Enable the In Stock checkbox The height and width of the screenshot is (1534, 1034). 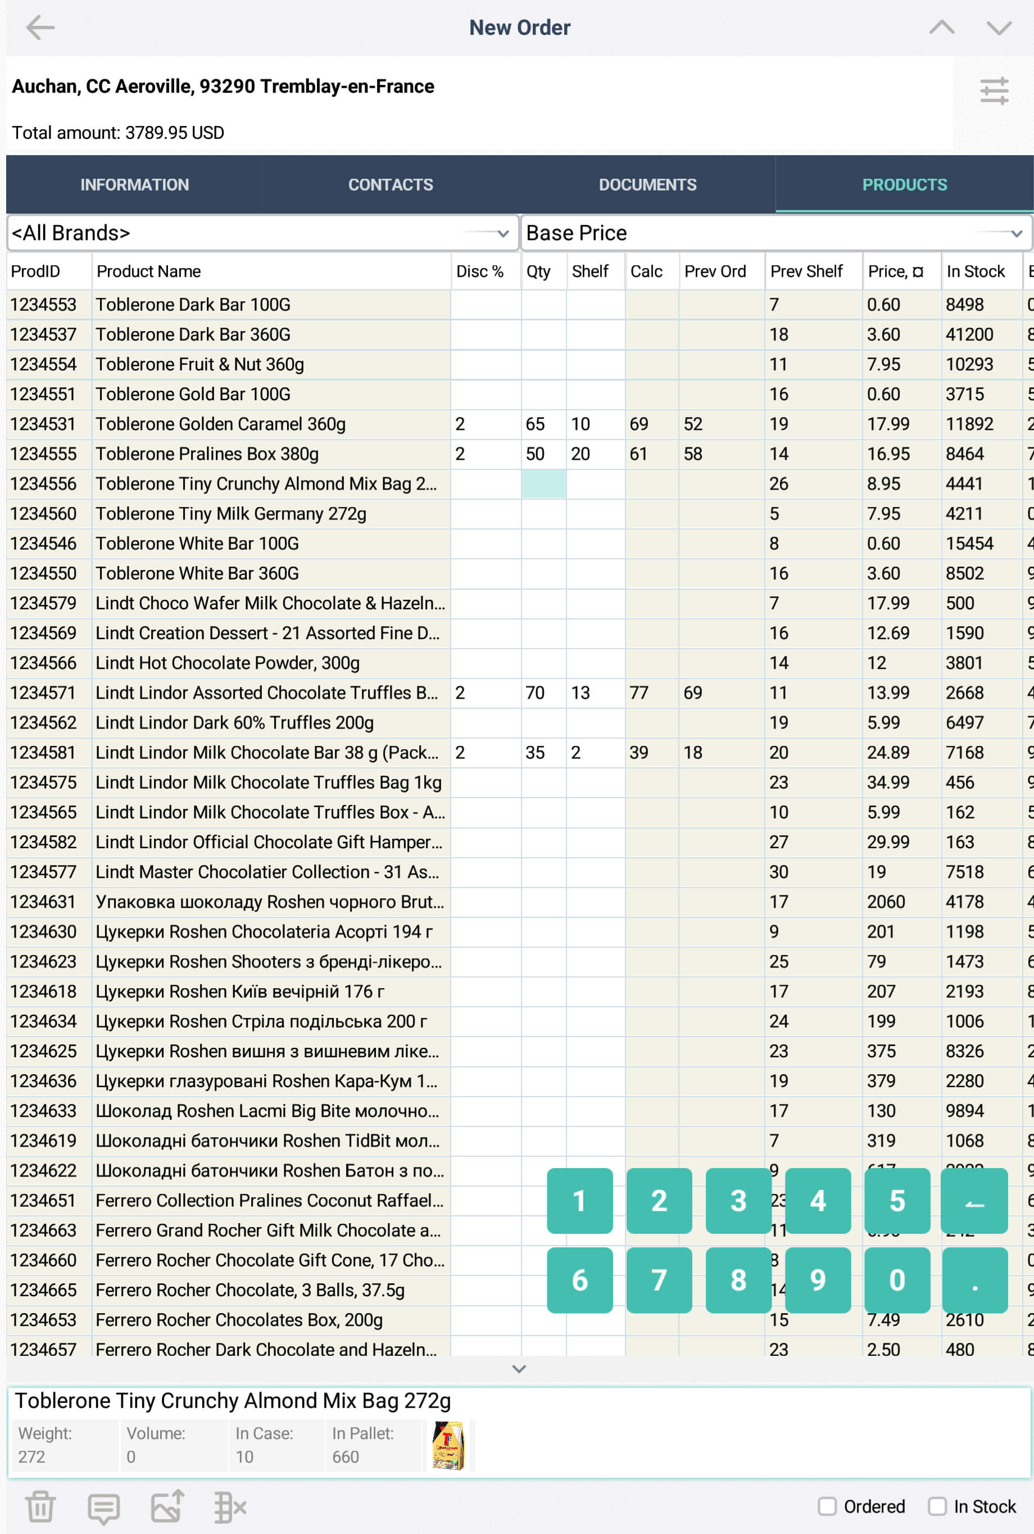click(936, 1506)
